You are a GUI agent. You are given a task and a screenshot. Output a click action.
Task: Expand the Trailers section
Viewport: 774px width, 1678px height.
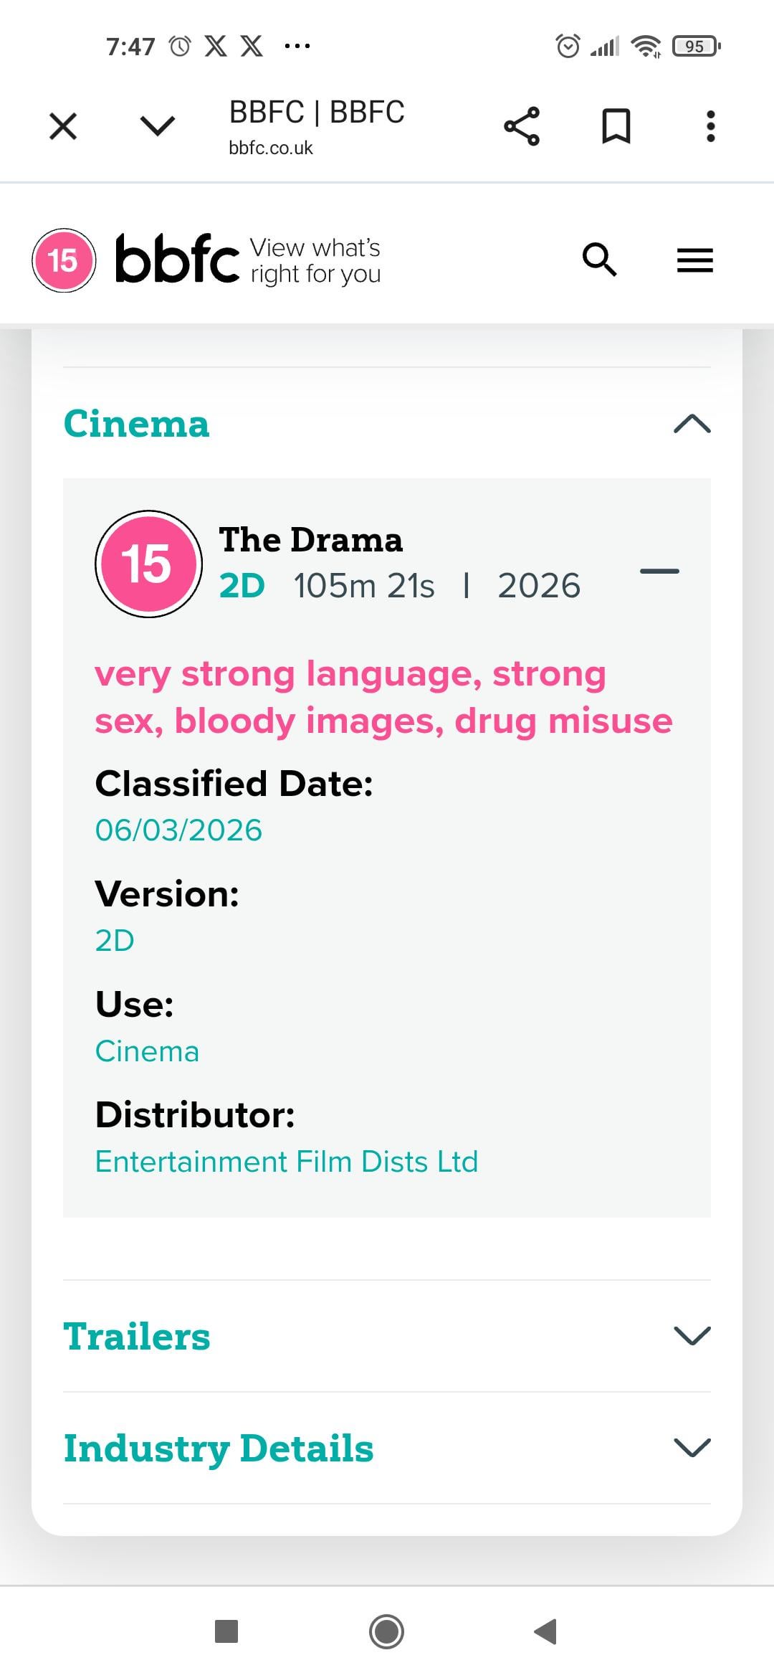coord(692,1335)
